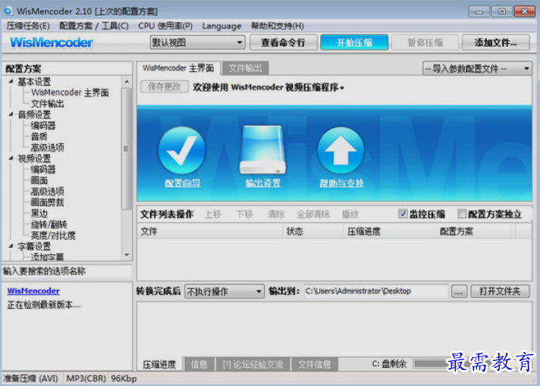Select WisMencoder 主界面 in the tree
Image resolution: width=540 pixels, height=386 pixels.
point(70,93)
